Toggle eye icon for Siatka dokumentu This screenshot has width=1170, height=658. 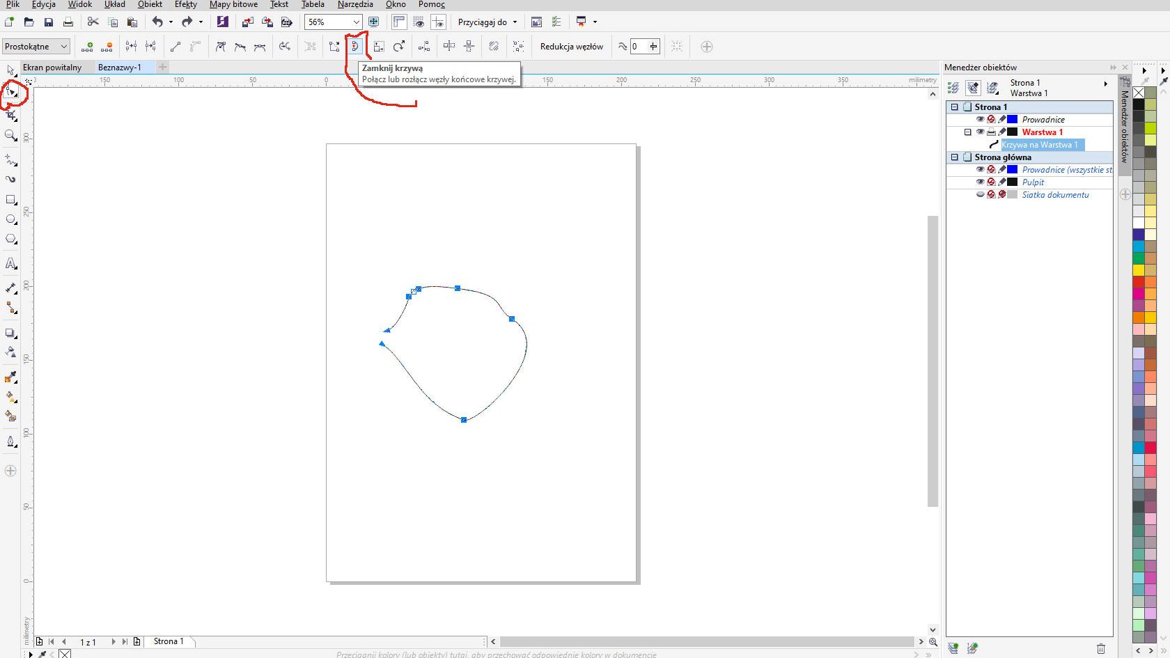[980, 195]
